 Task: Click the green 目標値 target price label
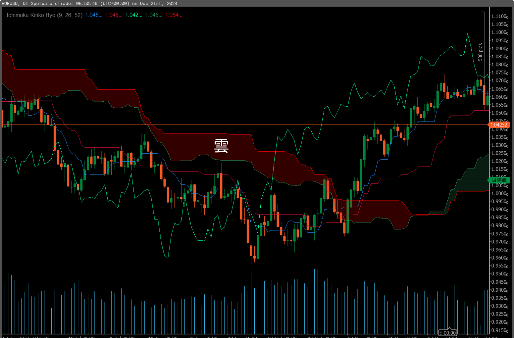(499, 180)
